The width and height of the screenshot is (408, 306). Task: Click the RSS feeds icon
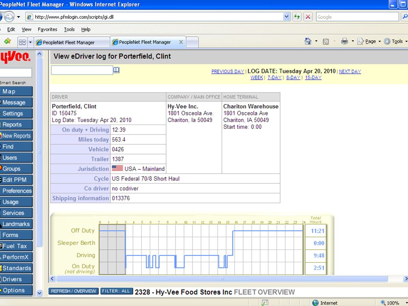[x=326, y=41]
